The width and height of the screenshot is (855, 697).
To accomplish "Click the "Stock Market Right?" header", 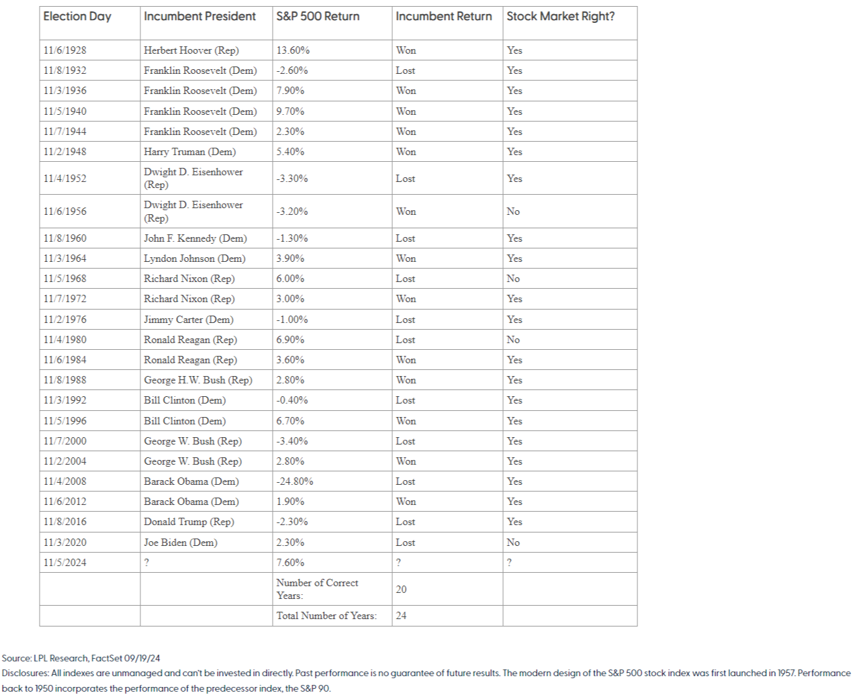I will pyautogui.click(x=560, y=17).
